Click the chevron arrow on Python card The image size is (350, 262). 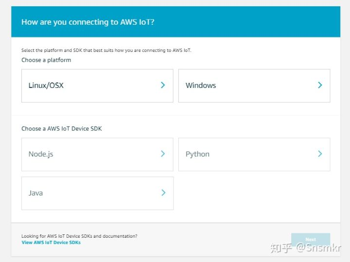pyautogui.click(x=320, y=153)
